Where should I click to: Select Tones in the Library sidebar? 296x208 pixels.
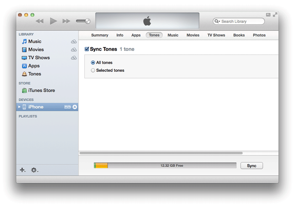(34, 74)
